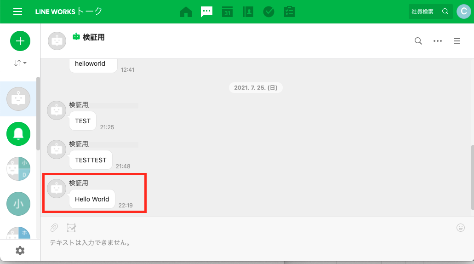The image size is (474, 264).
Task: Search within the chat using magnifier icon
Action: tap(418, 41)
